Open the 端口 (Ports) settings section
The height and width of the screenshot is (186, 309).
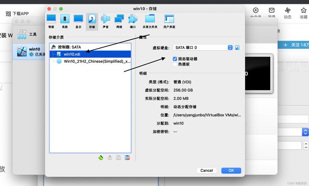coord(133,22)
